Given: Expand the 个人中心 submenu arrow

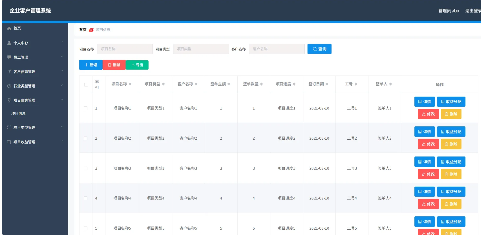Looking at the screenshot, I should (62, 42).
